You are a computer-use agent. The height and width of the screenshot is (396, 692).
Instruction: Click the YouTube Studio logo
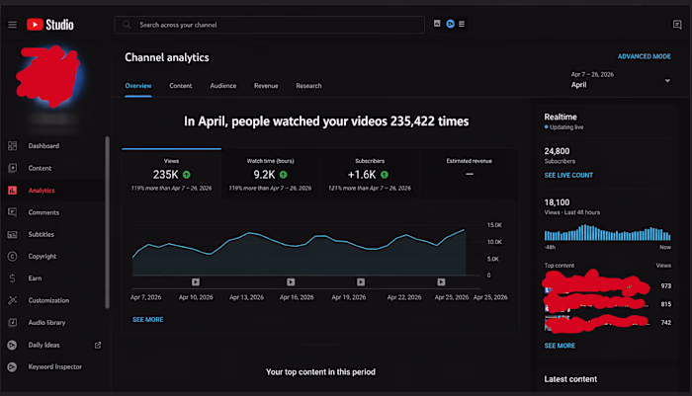(50, 25)
